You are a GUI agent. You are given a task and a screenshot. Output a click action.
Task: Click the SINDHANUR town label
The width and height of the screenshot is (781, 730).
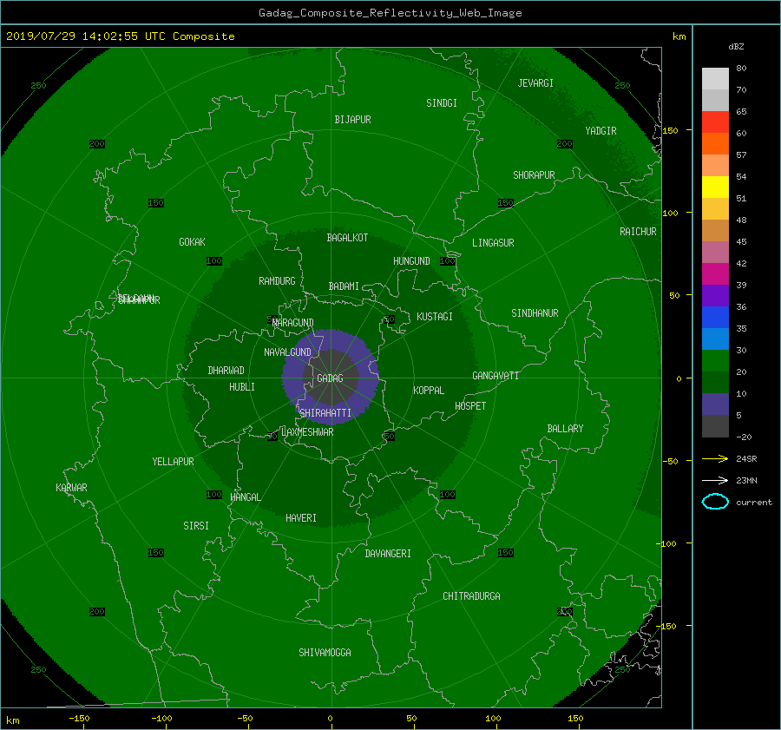coord(535,313)
